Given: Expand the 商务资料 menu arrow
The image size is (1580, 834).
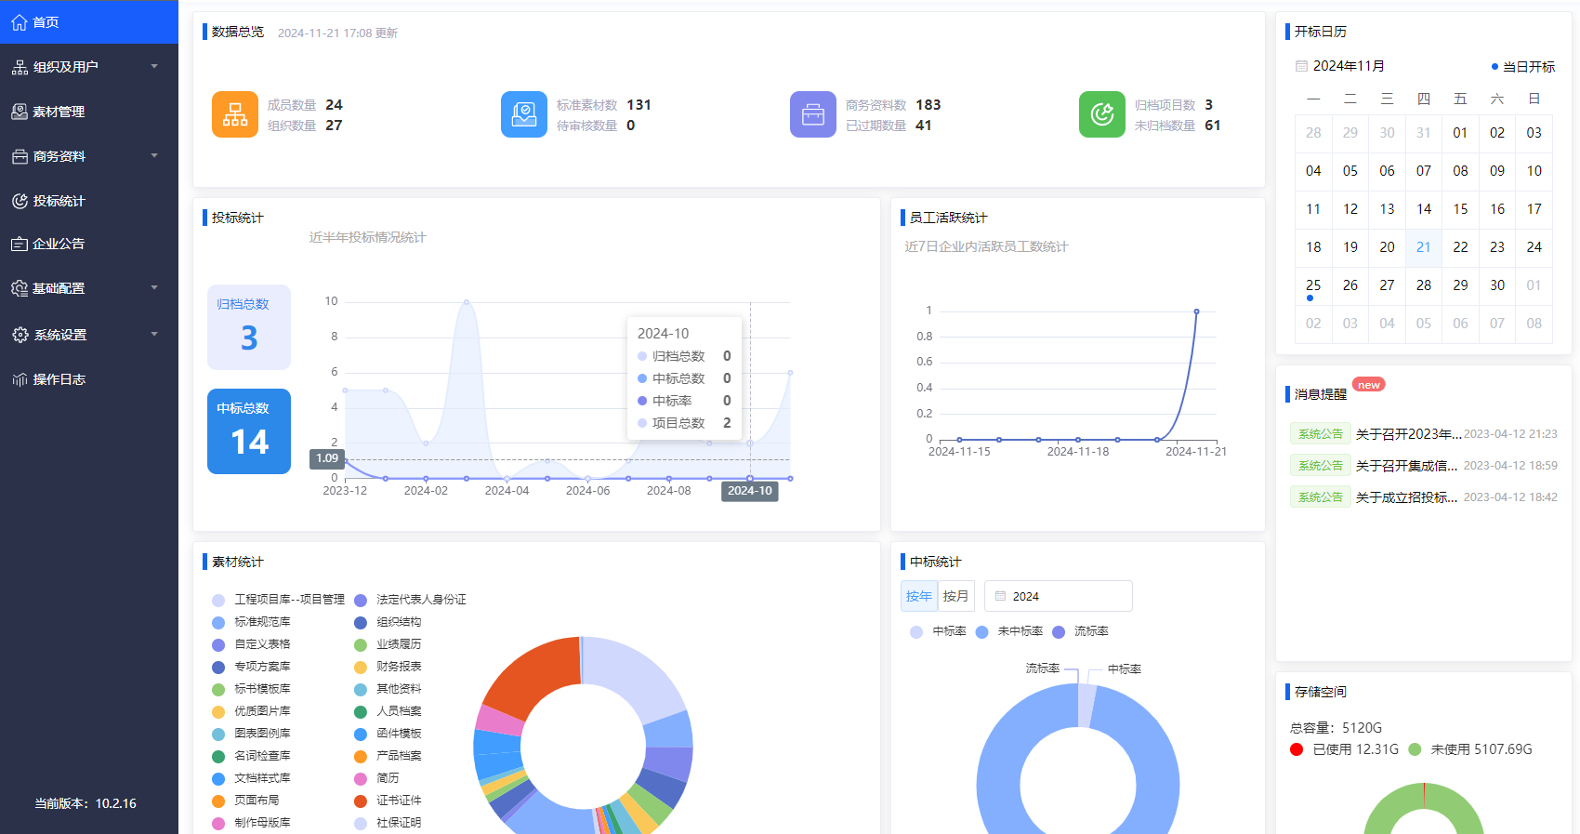Looking at the screenshot, I should coord(154,156).
